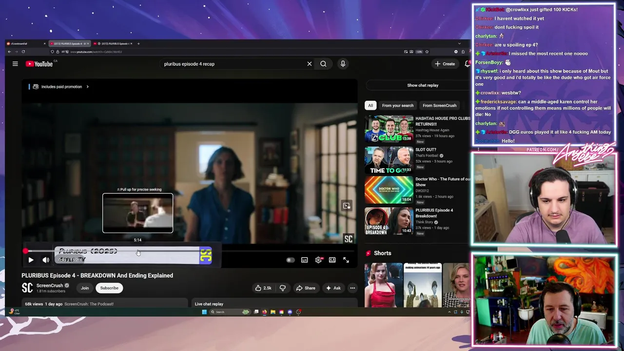
Task: Click the red playhead scrubber dot
Action: click(25, 251)
